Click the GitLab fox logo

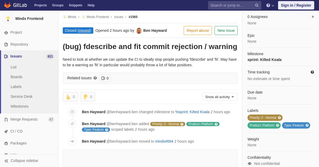pos(7,5)
